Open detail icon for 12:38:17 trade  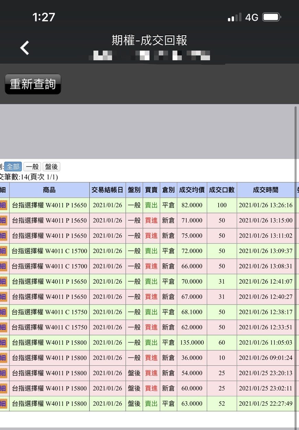coord(3,312)
